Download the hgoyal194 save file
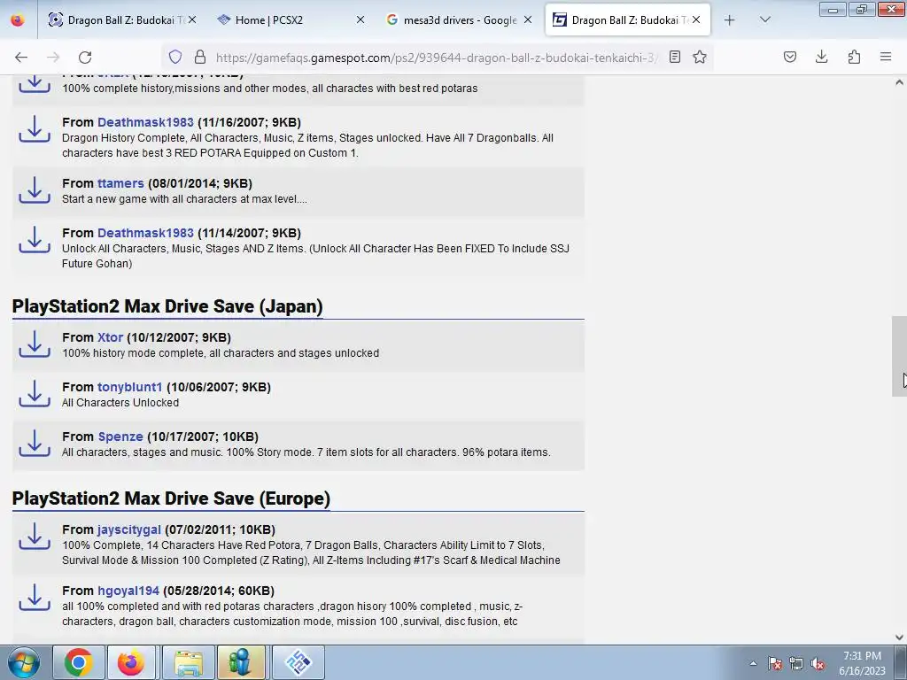 35,598
